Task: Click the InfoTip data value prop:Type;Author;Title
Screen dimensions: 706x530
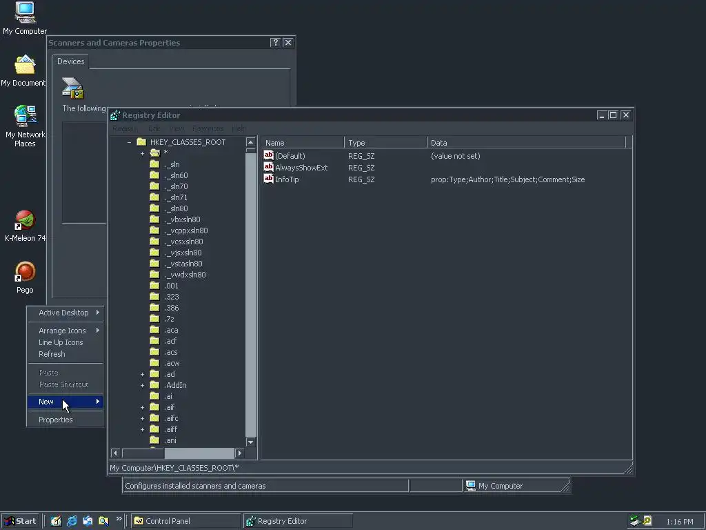Action: (508, 179)
